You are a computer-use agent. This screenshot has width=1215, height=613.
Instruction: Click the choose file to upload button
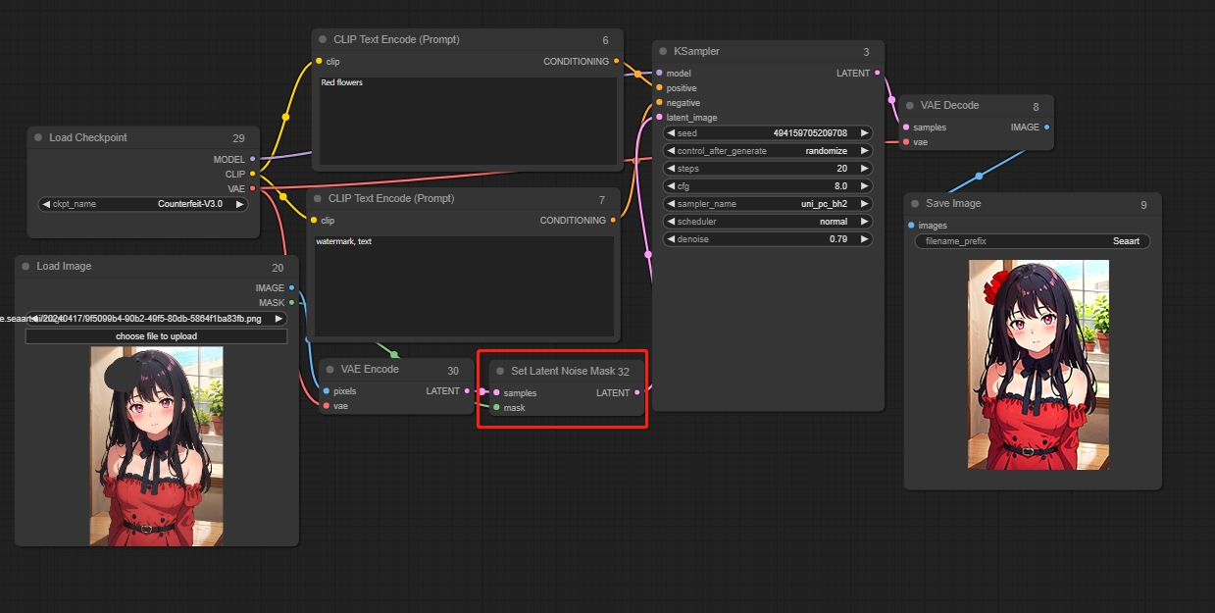pos(156,336)
